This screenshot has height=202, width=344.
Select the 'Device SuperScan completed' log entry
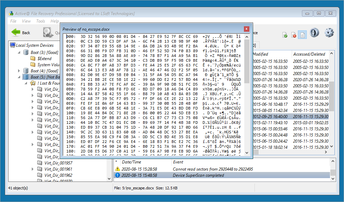pos(222,175)
